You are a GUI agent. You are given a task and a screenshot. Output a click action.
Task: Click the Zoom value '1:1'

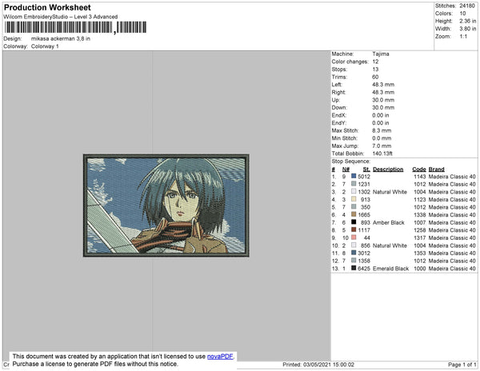click(x=463, y=37)
